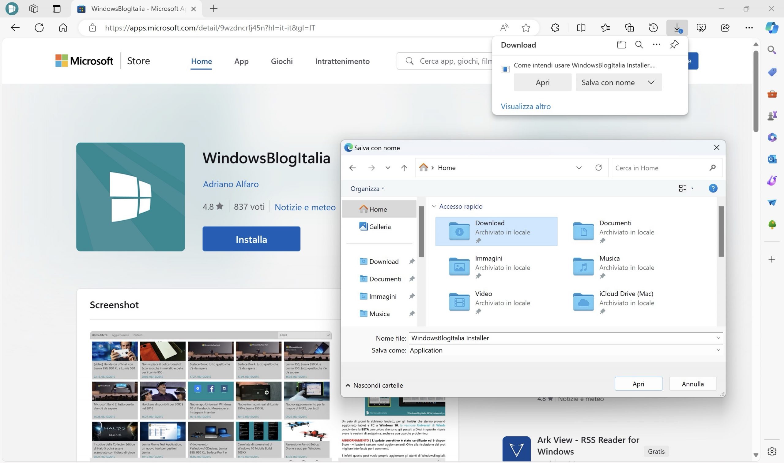The height and width of the screenshot is (463, 784).
Task: Open a new tab with plus
Action: pos(213,9)
